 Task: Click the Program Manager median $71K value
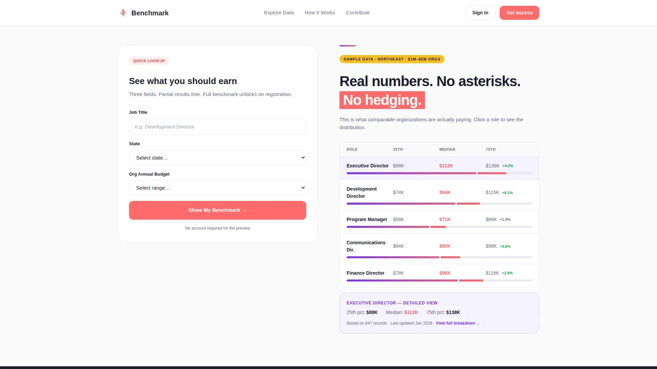445,219
